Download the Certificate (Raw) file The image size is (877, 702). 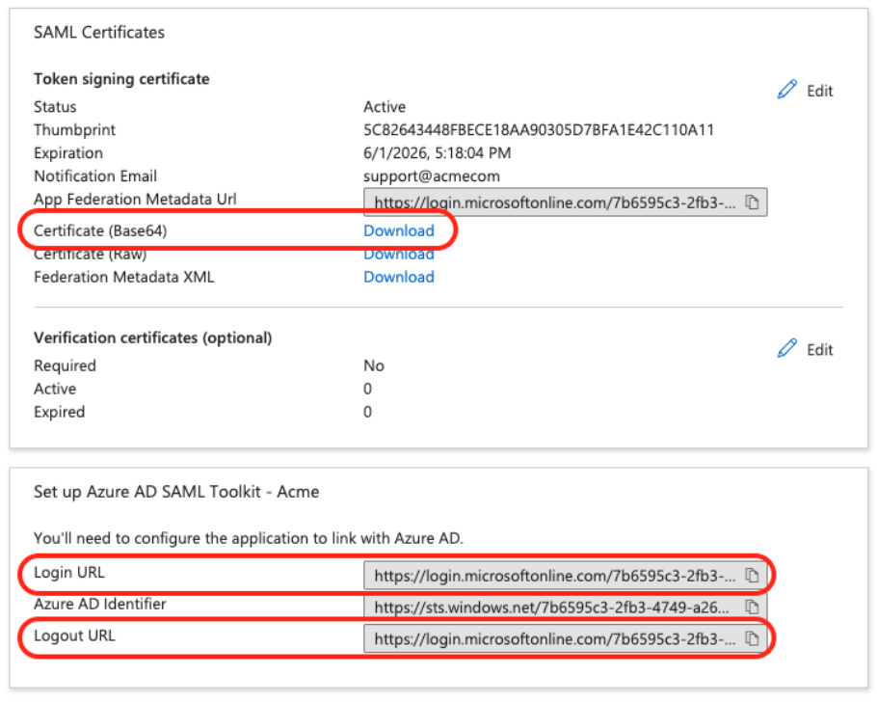(398, 255)
